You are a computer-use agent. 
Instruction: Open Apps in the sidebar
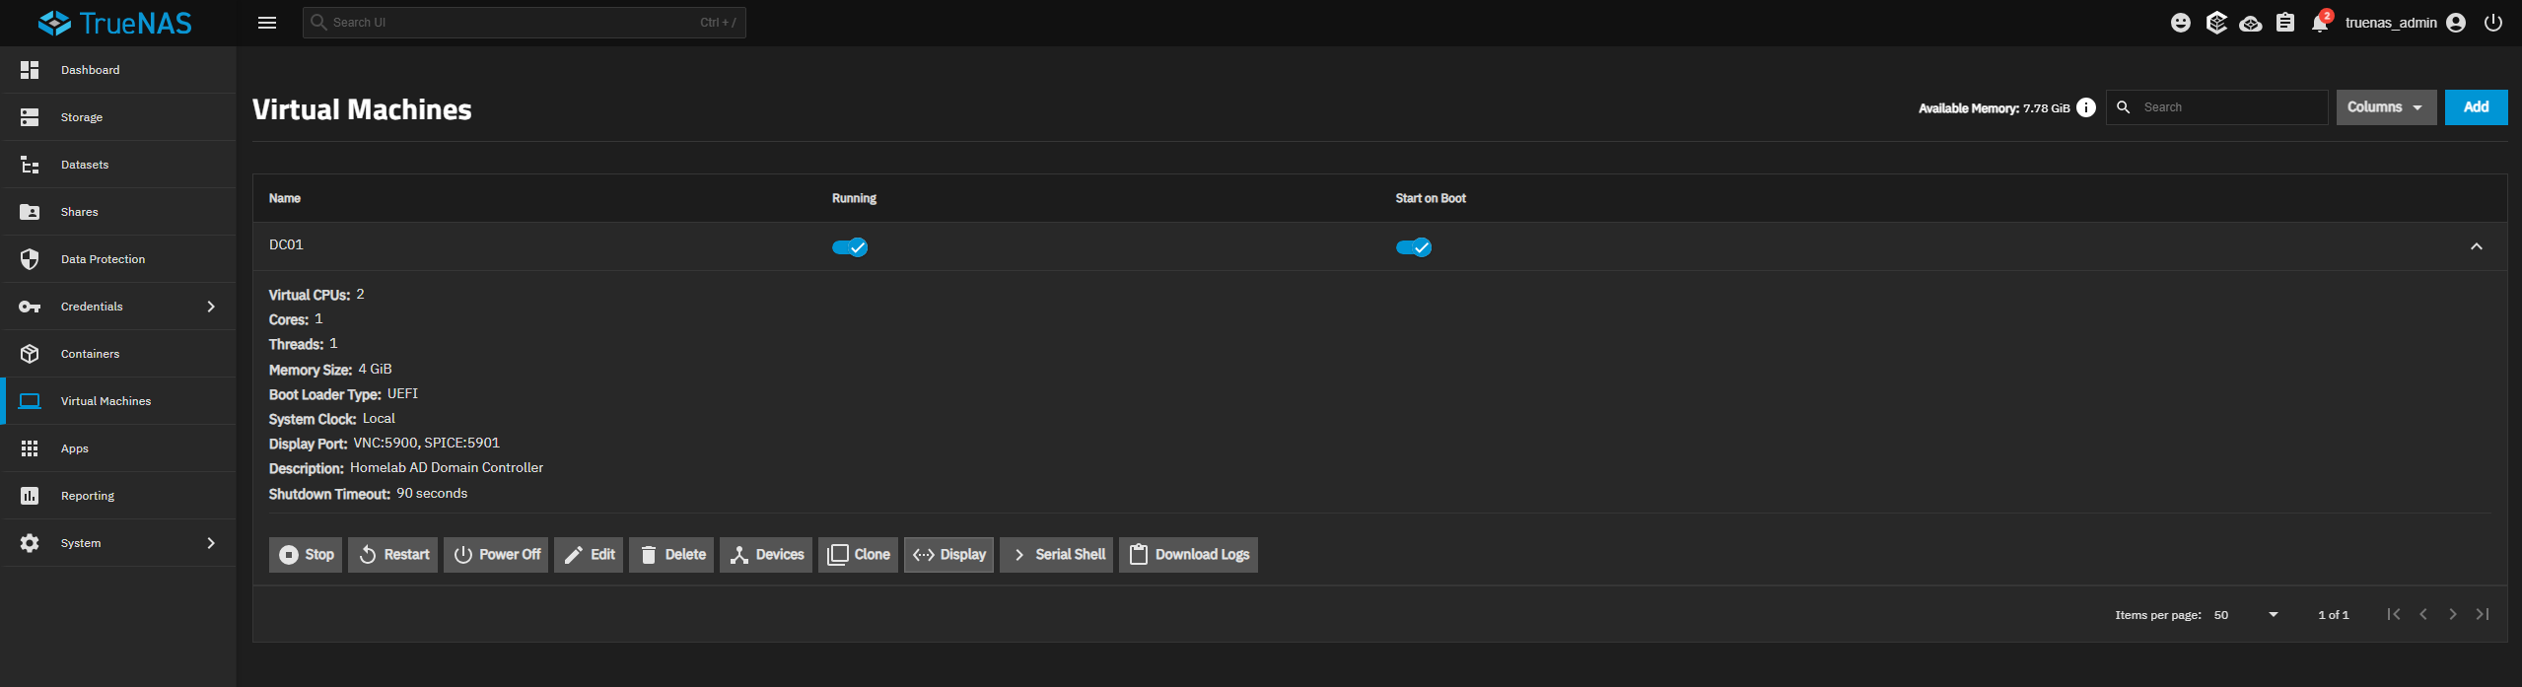pyautogui.click(x=118, y=448)
